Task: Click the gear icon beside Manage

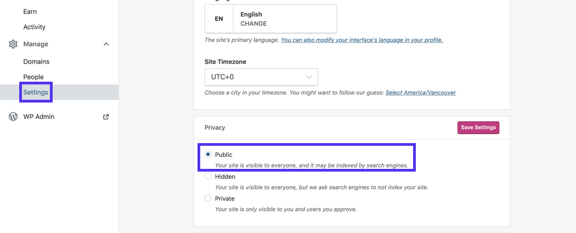Action: [x=13, y=44]
